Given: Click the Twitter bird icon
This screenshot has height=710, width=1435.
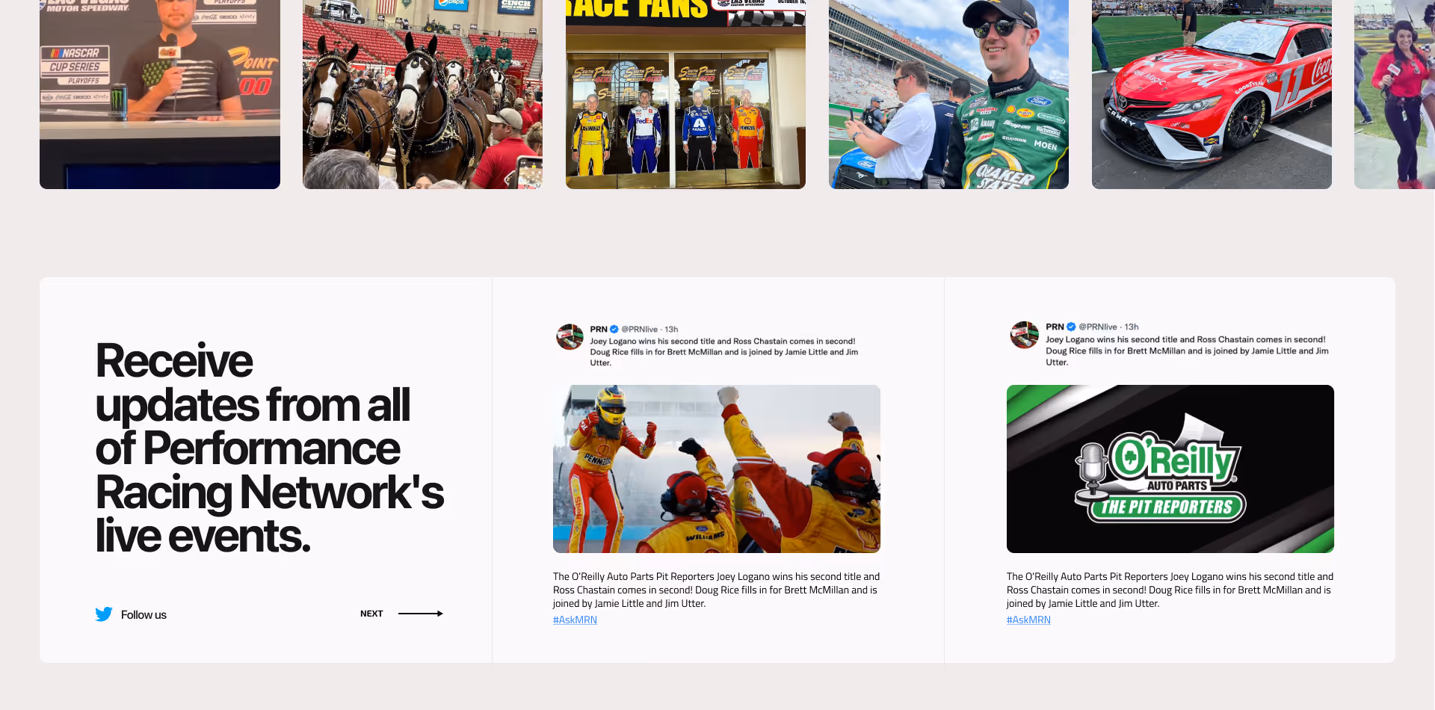Looking at the screenshot, I should [104, 614].
